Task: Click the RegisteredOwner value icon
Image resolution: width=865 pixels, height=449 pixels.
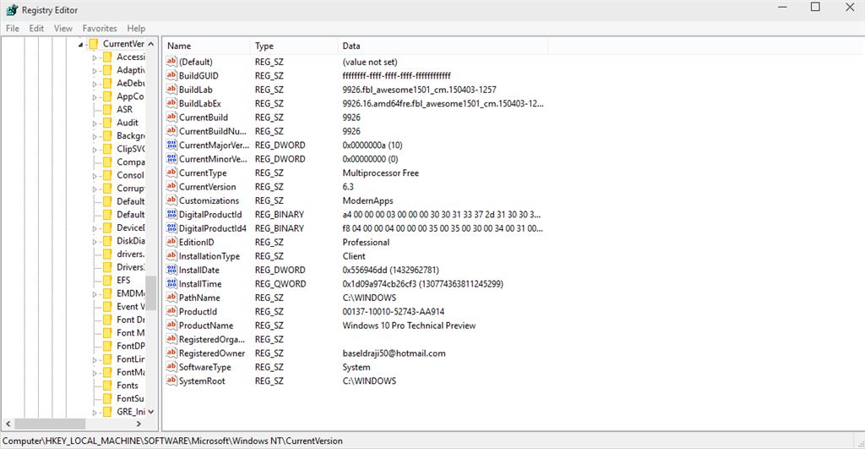Action: (x=171, y=353)
